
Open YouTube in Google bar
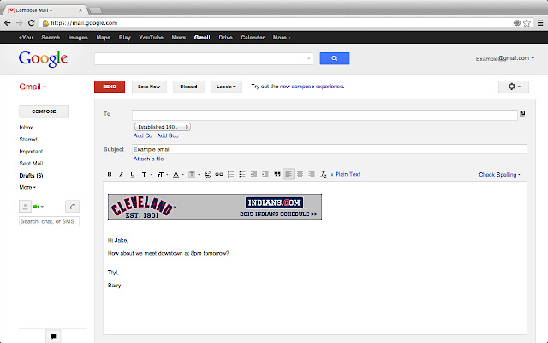[151, 38]
